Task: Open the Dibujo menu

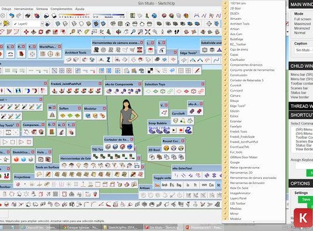Action: [x=6, y=9]
